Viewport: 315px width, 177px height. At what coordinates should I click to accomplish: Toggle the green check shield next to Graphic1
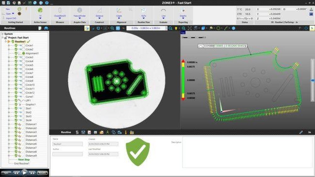point(16,104)
